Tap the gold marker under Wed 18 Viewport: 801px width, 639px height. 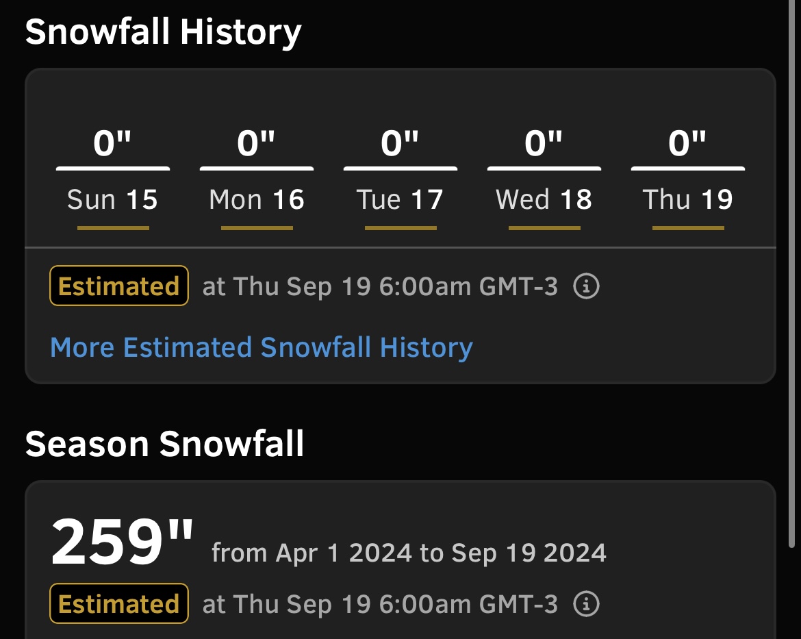544,228
